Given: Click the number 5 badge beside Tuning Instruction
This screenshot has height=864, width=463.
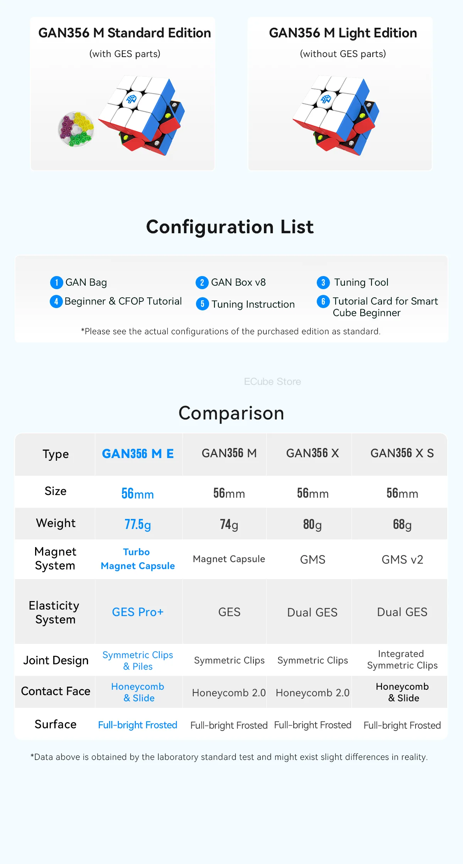Looking at the screenshot, I should [x=202, y=304].
